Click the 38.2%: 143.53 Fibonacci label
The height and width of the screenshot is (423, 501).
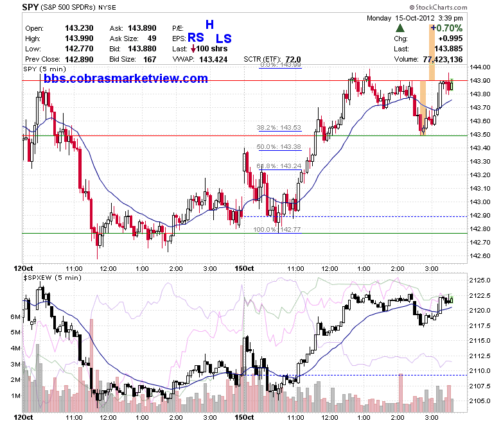coord(279,127)
